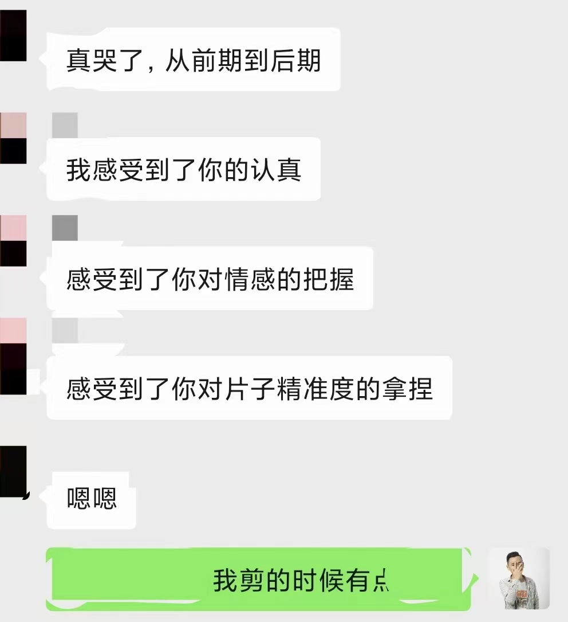Click the word '认真' in the second message
Image resolution: width=568 pixels, height=622 pixels.
point(275,170)
